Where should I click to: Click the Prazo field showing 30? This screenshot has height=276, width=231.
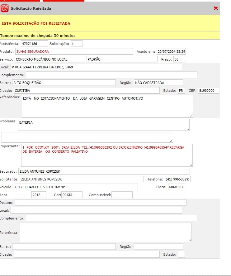click(179, 59)
